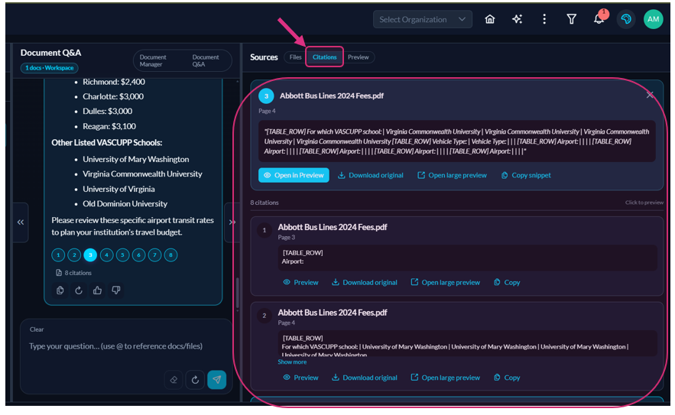Select citation chip 5 under the answer
Screen dimensions: 675x415
point(122,255)
